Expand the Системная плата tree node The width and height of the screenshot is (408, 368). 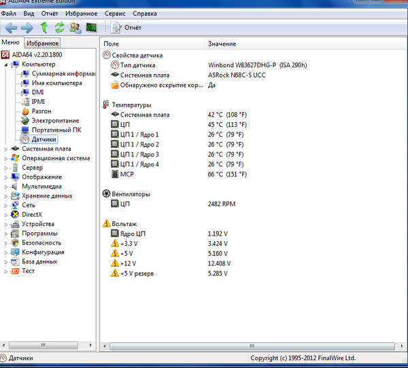pyautogui.click(x=5, y=149)
